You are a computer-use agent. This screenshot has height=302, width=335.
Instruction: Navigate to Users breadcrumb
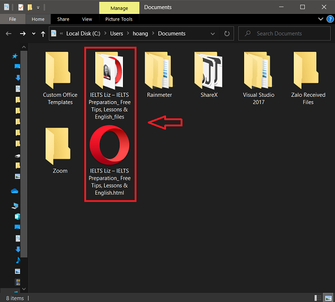(117, 34)
